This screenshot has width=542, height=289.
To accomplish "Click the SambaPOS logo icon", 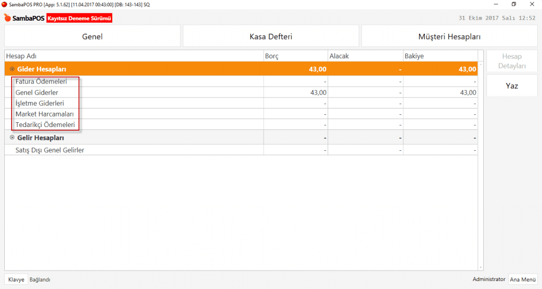I will (x=7, y=19).
